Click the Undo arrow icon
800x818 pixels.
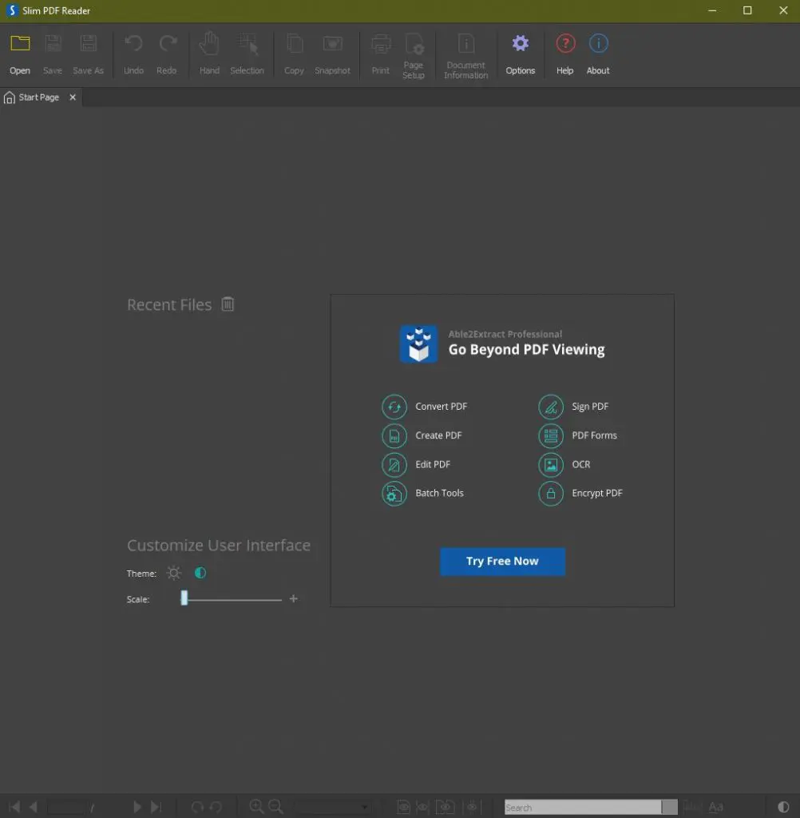(133, 44)
